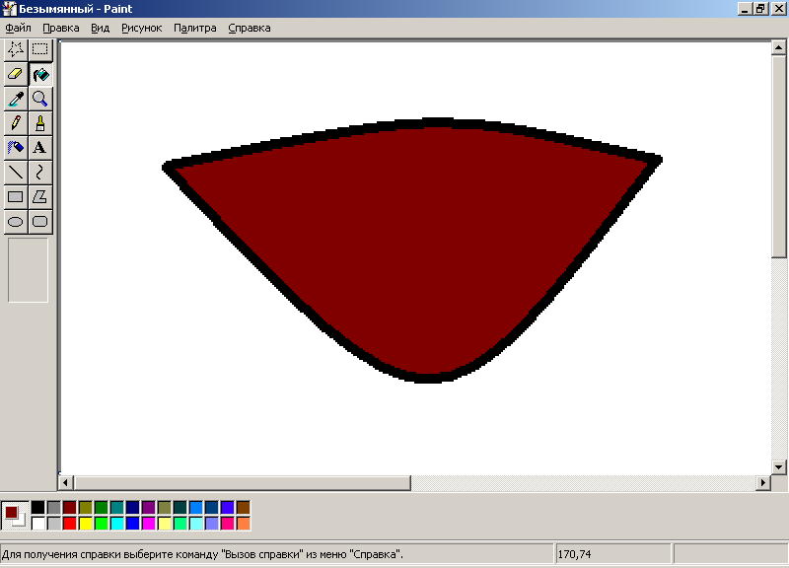The image size is (789, 568).
Task: Open the Справка menu
Action: [x=250, y=29]
